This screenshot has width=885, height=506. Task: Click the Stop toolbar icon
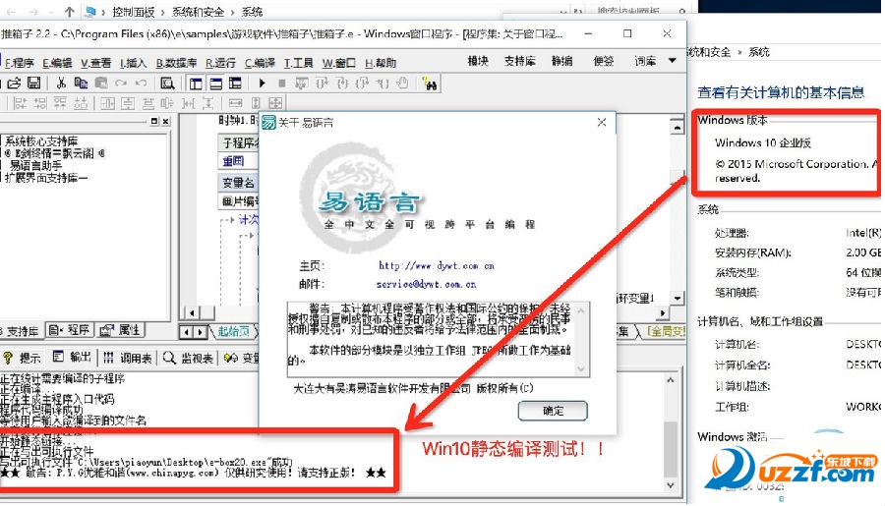[x=282, y=84]
